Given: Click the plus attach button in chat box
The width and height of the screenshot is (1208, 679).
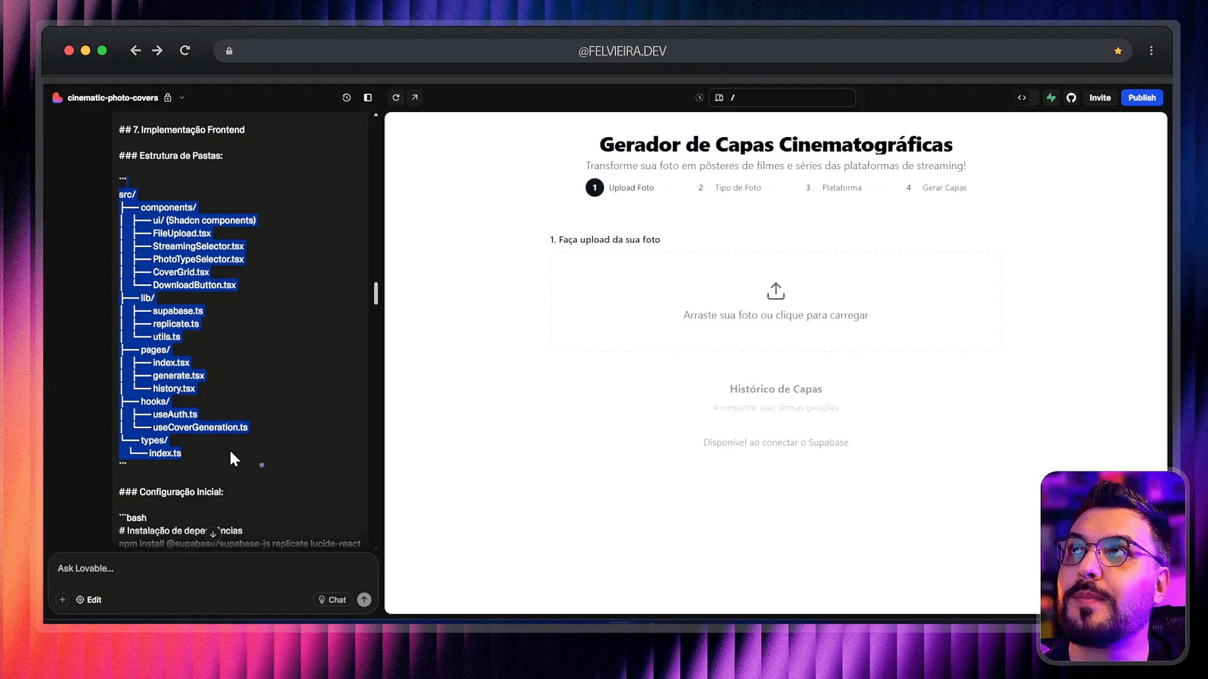Looking at the screenshot, I should pos(62,600).
